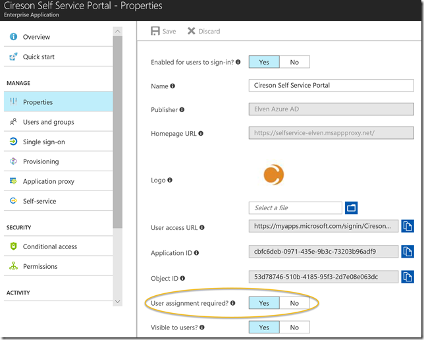Viewport: 424px width, 340px height.
Task: Click the Properties sliders icon
Action: tap(13, 101)
